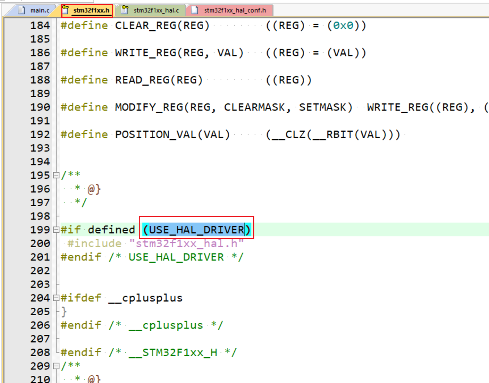Click the highlighted USE_HAL_DRIVER token

(x=196, y=229)
